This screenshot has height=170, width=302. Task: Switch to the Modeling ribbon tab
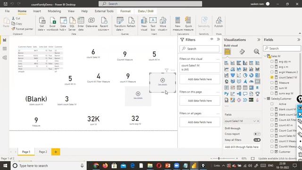54,11
